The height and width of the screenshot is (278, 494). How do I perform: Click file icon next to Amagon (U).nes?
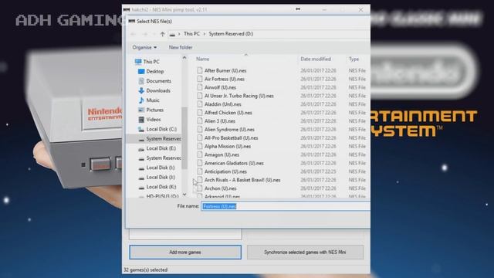click(x=200, y=154)
